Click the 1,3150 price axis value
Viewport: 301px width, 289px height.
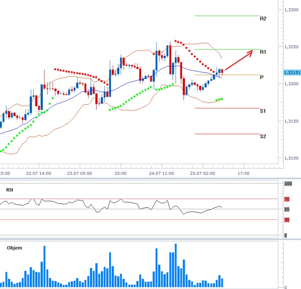[x=291, y=121]
